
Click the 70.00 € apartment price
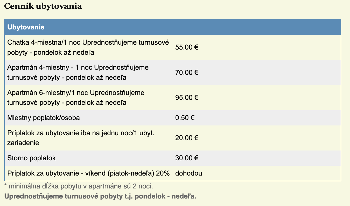[x=187, y=73]
